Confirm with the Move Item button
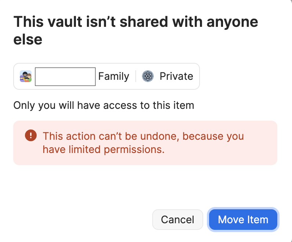Screen dimensions: 292x242 pyautogui.click(x=243, y=220)
